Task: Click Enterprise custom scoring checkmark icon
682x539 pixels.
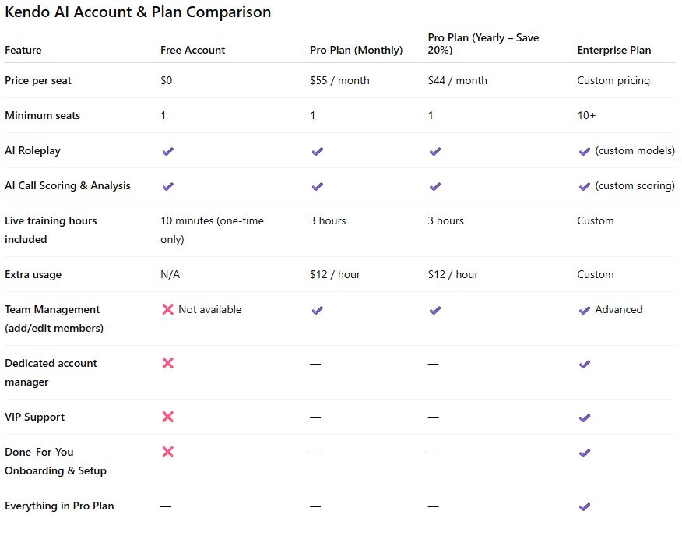Action: [585, 186]
